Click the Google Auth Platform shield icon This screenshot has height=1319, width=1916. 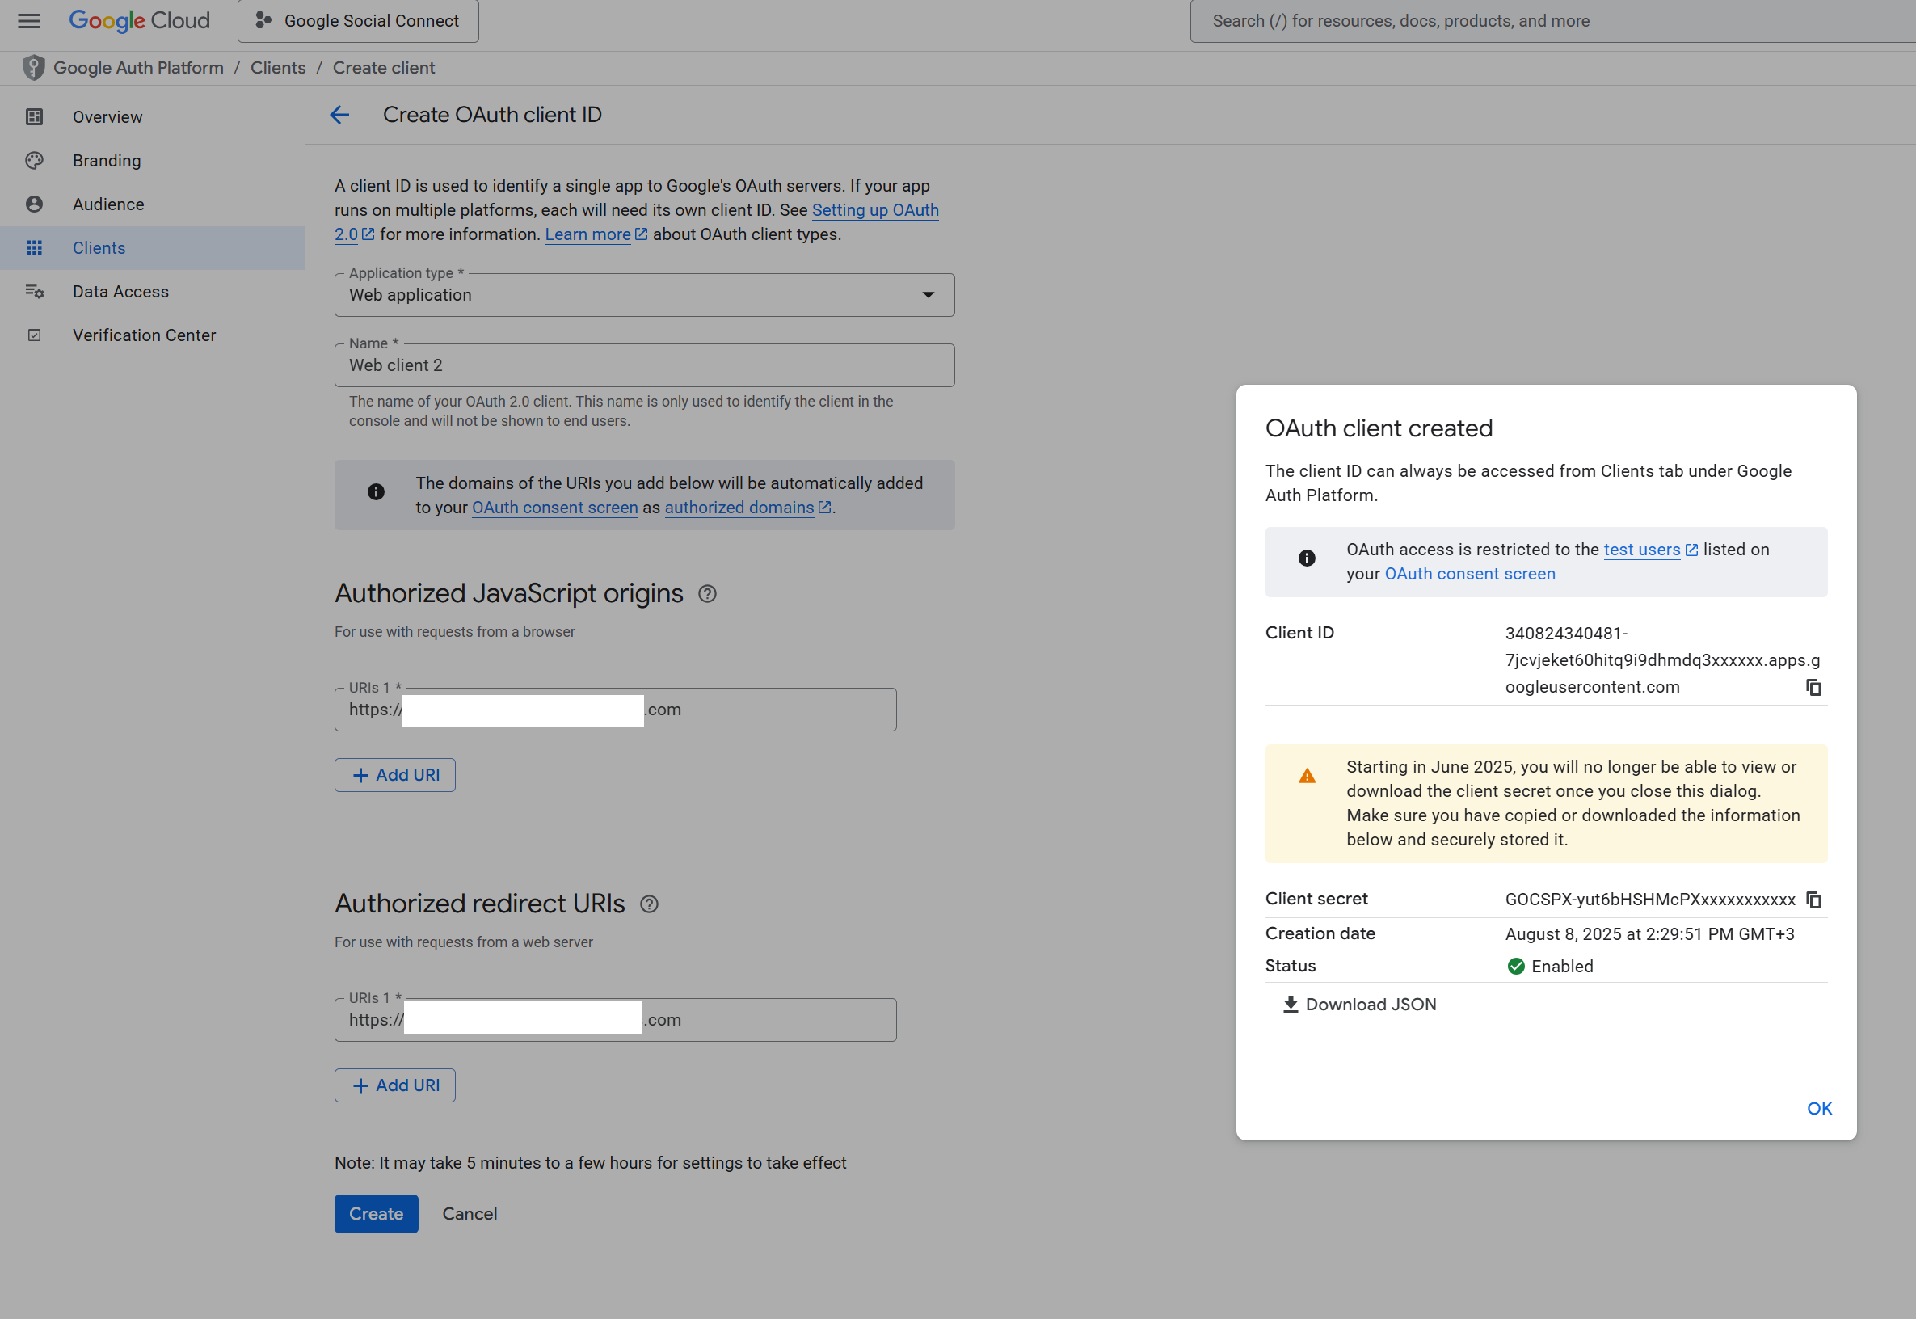[33, 68]
